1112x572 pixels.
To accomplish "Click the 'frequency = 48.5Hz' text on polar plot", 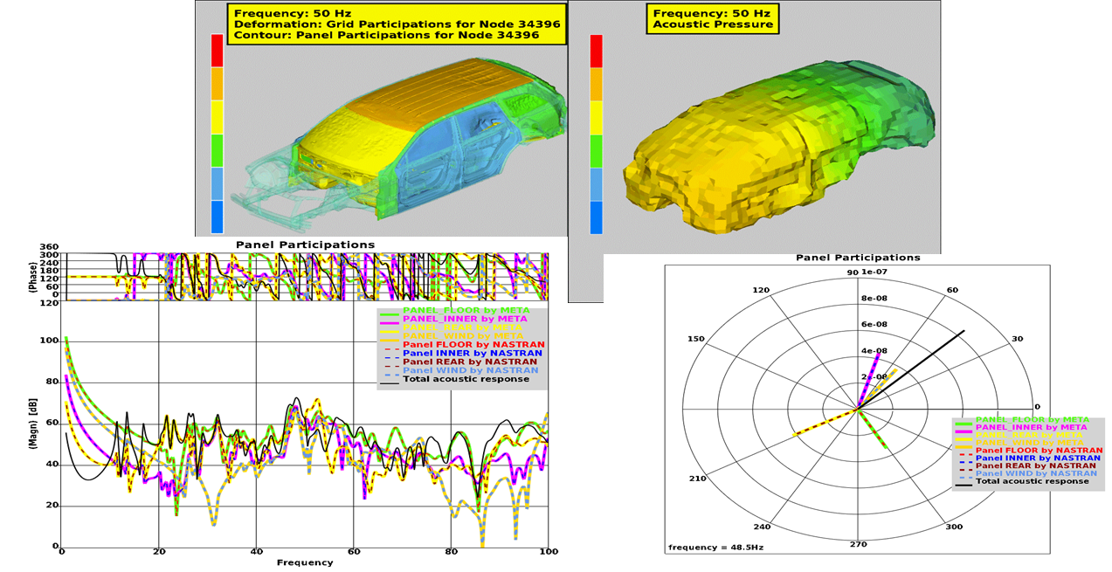I will point(710,547).
